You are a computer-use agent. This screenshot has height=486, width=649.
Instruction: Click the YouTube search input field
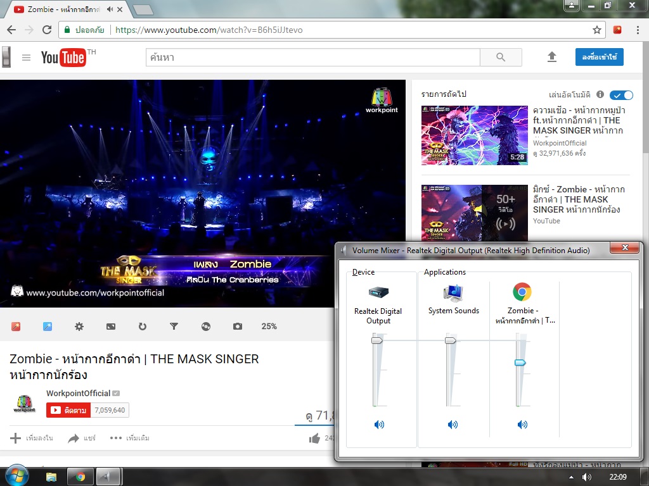pyautogui.click(x=313, y=58)
